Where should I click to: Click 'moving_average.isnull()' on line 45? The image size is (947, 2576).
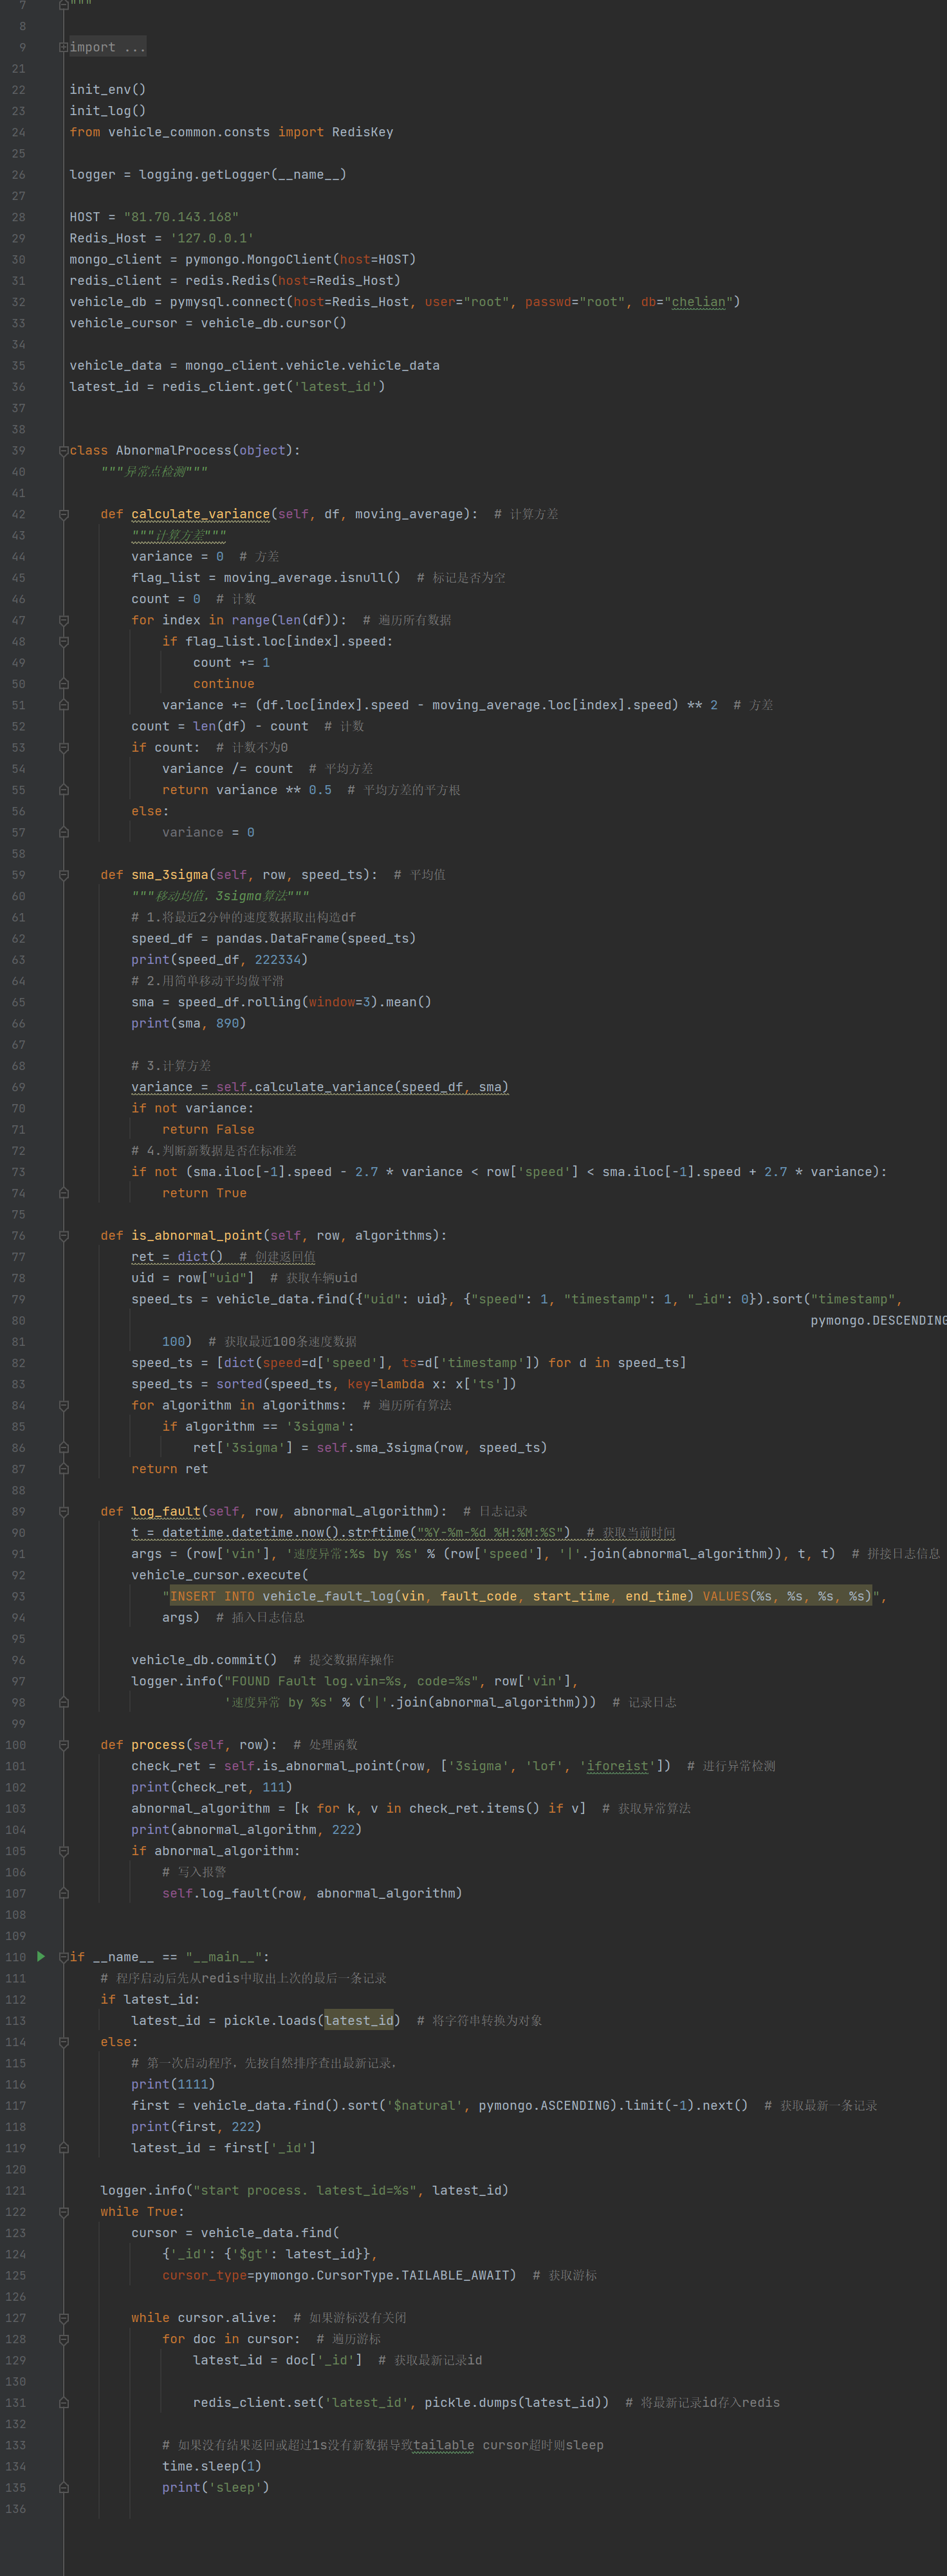312,578
